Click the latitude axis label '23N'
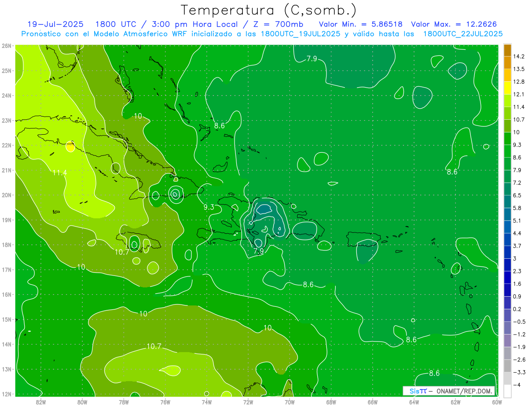 pyautogui.click(x=6, y=120)
